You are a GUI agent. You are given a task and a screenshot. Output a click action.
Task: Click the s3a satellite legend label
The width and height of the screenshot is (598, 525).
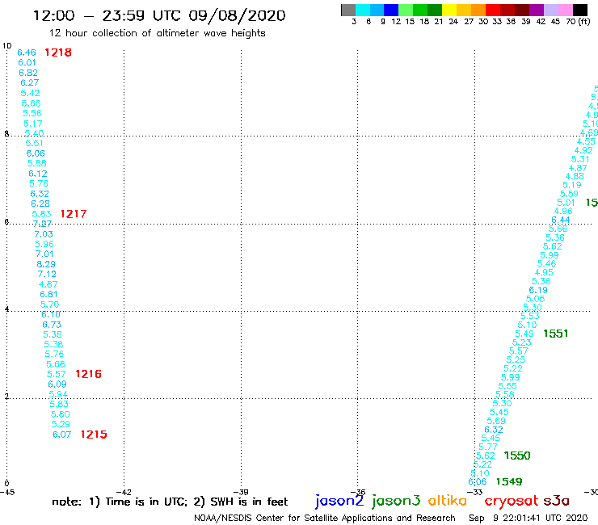point(556,501)
